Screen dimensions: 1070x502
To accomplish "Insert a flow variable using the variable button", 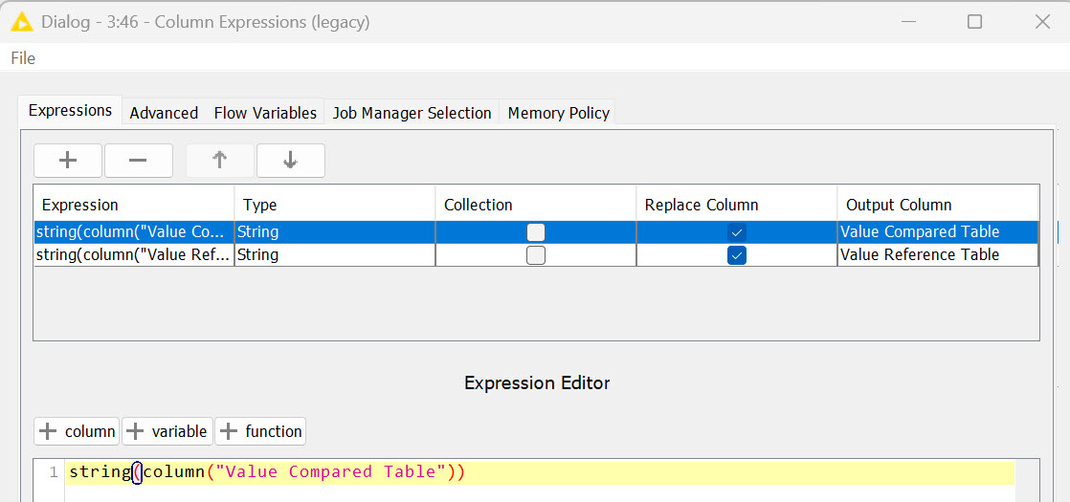I will click(x=167, y=431).
